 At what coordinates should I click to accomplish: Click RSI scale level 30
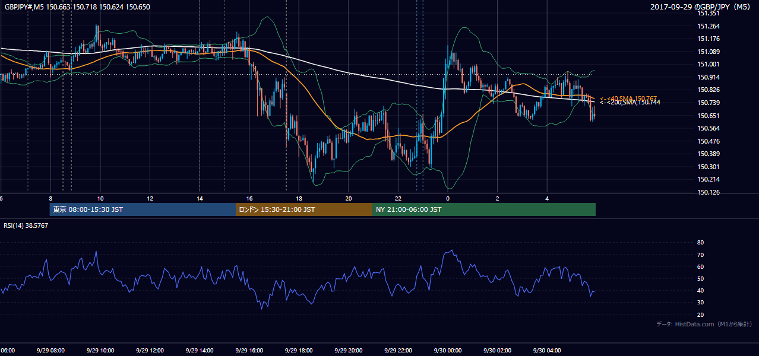pos(700,303)
